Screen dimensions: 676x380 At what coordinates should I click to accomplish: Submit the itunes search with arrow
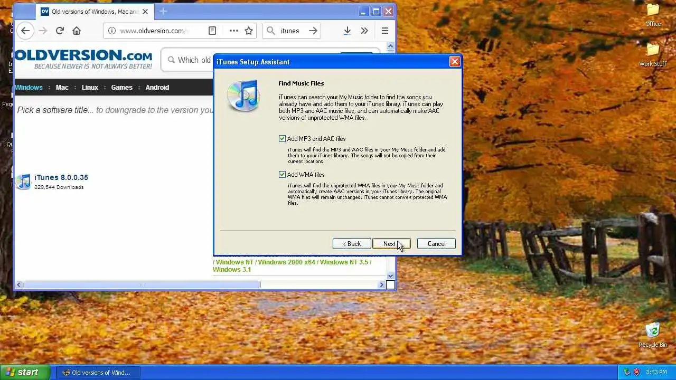click(x=313, y=31)
